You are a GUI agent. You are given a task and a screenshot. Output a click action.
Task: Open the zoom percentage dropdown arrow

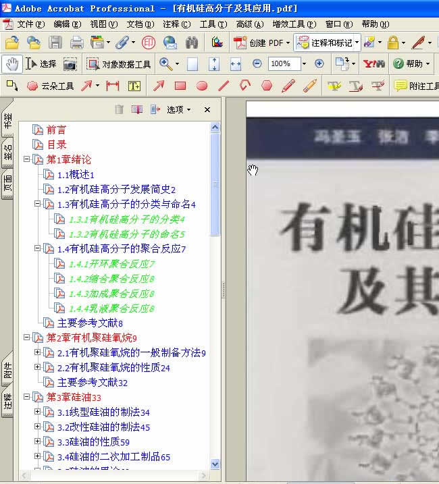(x=305, y=64)
